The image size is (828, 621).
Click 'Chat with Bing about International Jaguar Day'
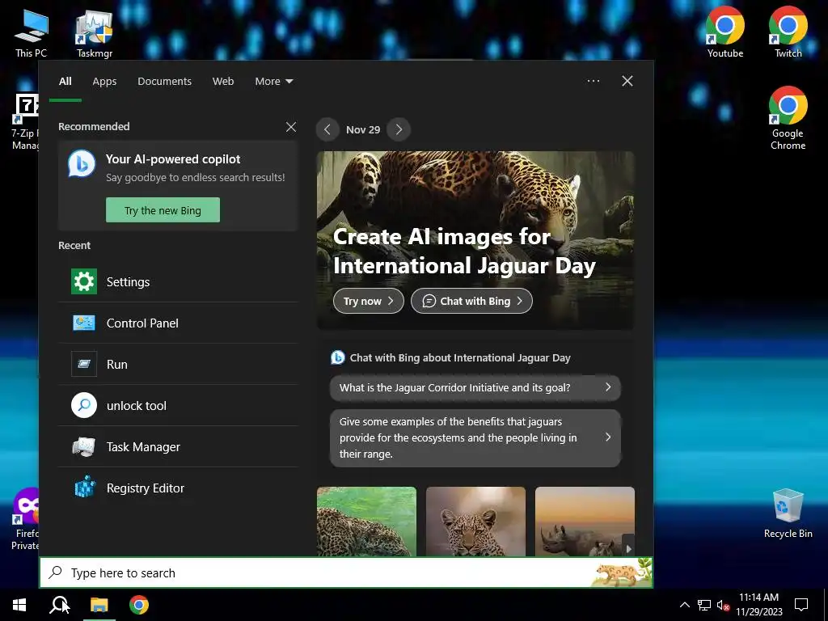[460, 358]
